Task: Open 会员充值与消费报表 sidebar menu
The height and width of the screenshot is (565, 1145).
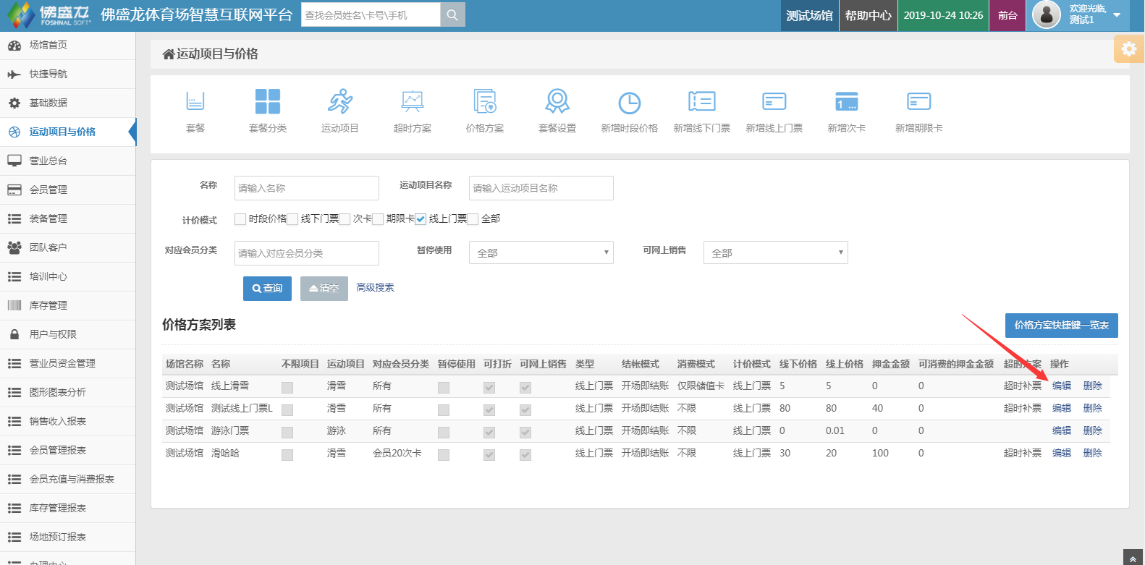Action: pyautogui.click(x=67, y=479)
